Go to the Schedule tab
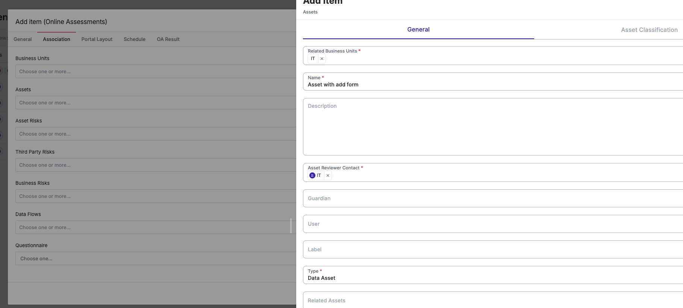The width and height of the screenshot is (683, 308). point(134,39)
